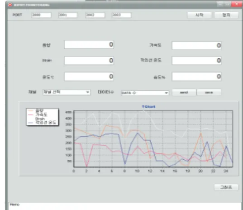This screenshot has width=243, height=210.
Task: Click the save button
Action: (209, 92)
